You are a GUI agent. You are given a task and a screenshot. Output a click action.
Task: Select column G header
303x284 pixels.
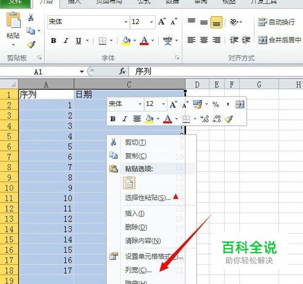[259, 84]
